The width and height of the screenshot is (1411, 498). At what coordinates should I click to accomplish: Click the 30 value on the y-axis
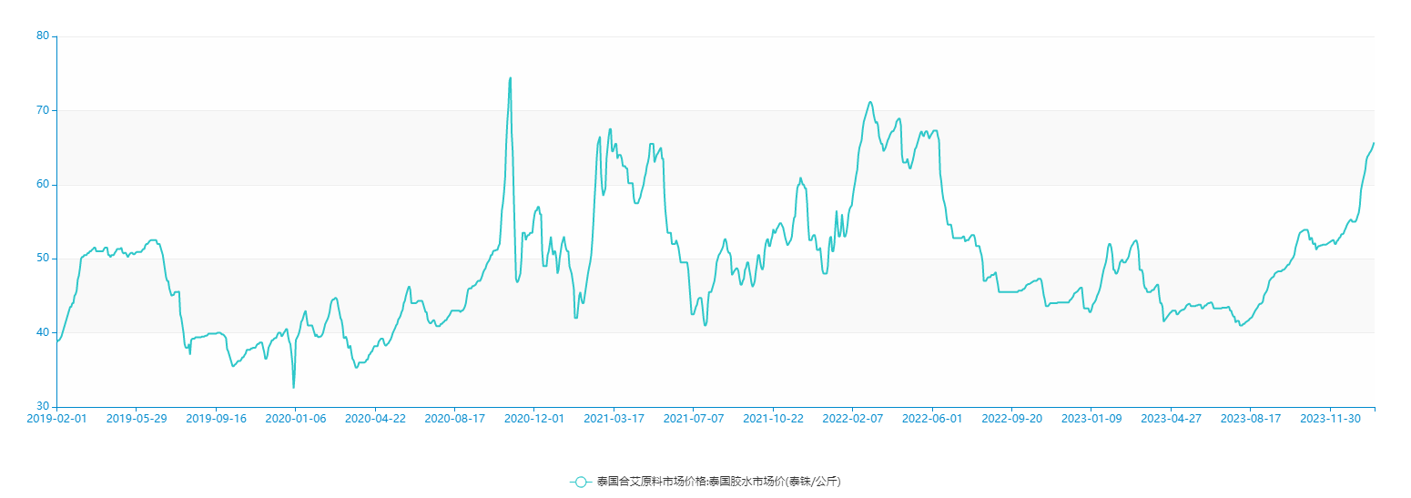42,407
